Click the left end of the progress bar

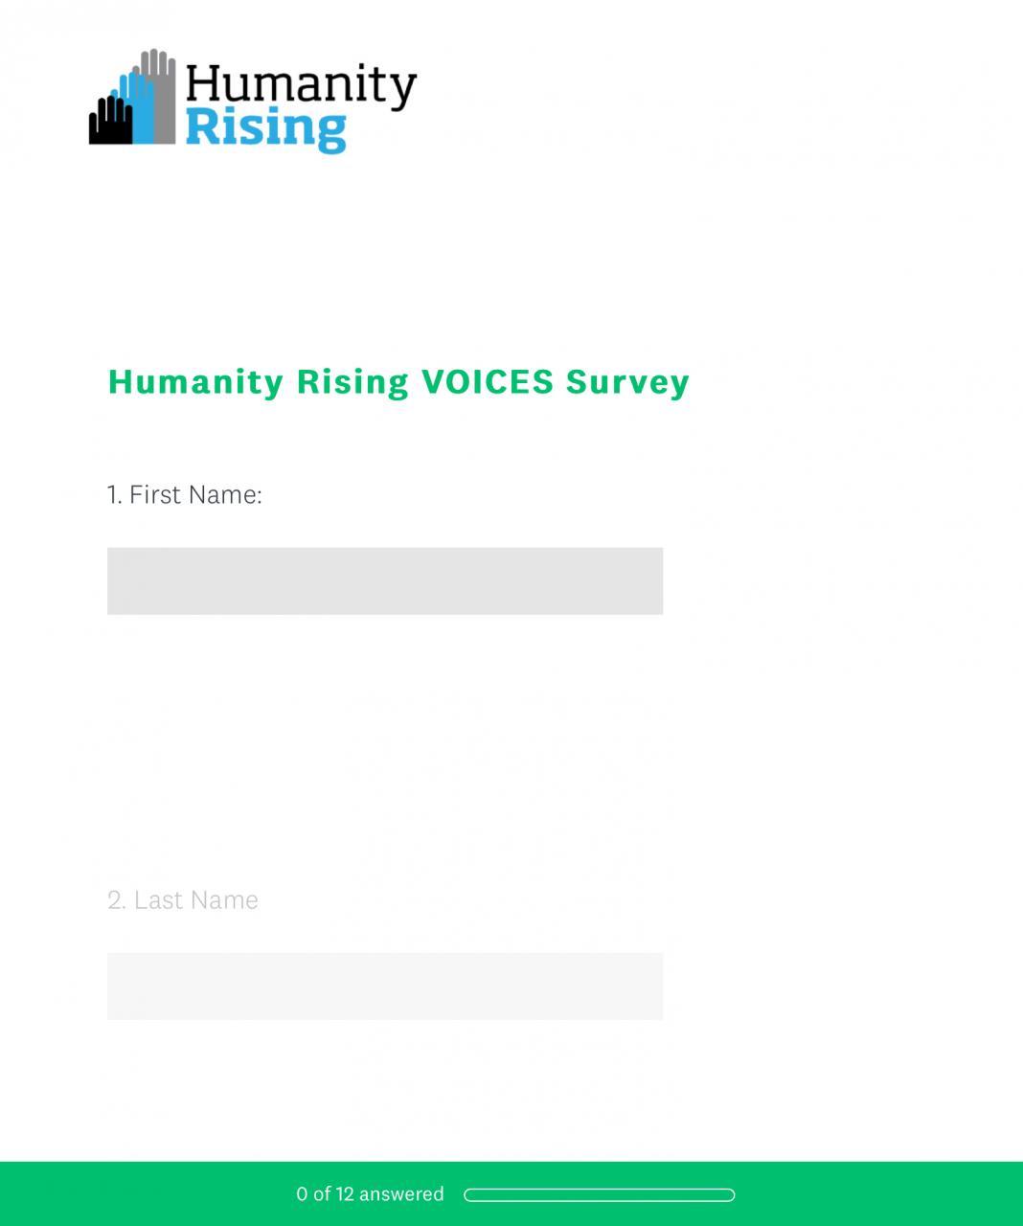469,1194
